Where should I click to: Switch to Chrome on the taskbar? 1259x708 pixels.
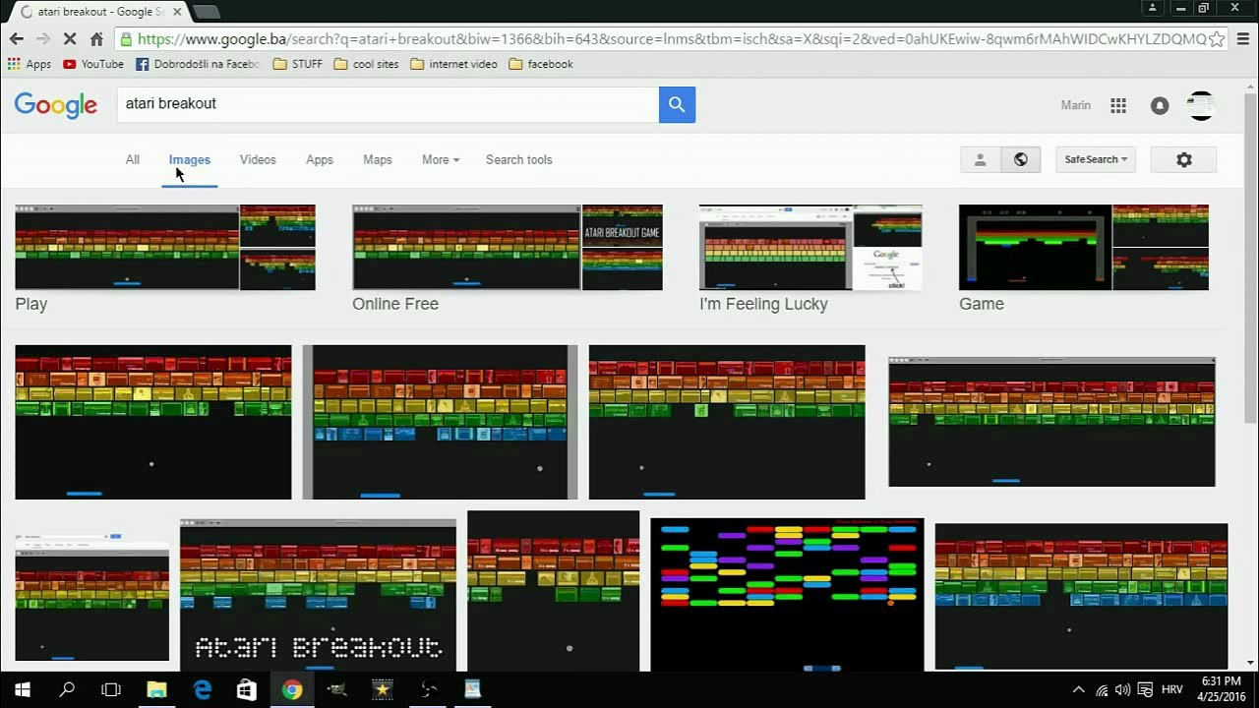click(x=292, y=689)
